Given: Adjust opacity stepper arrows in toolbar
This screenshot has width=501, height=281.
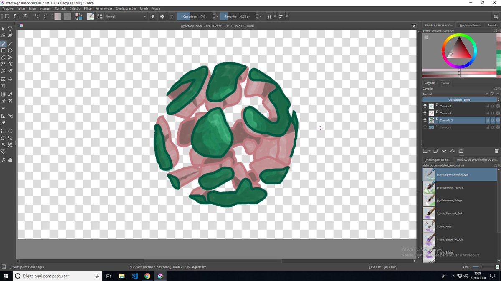Looking at the screenshot, I should [214, 17].
